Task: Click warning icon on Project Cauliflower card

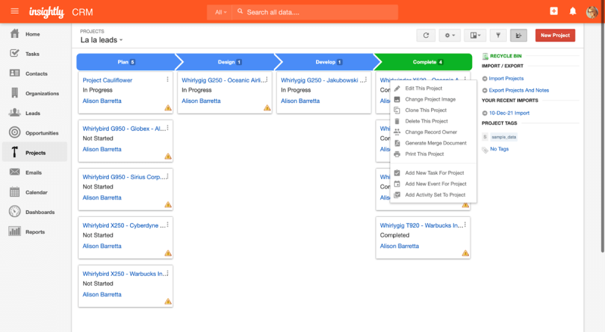Action: (168, 108)
